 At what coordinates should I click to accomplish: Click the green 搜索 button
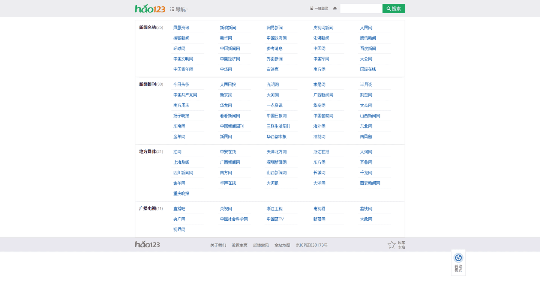pos(394,8)
